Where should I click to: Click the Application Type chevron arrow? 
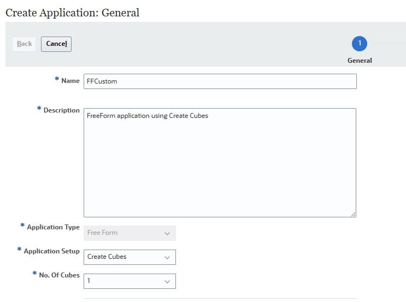tap(167, 233)
